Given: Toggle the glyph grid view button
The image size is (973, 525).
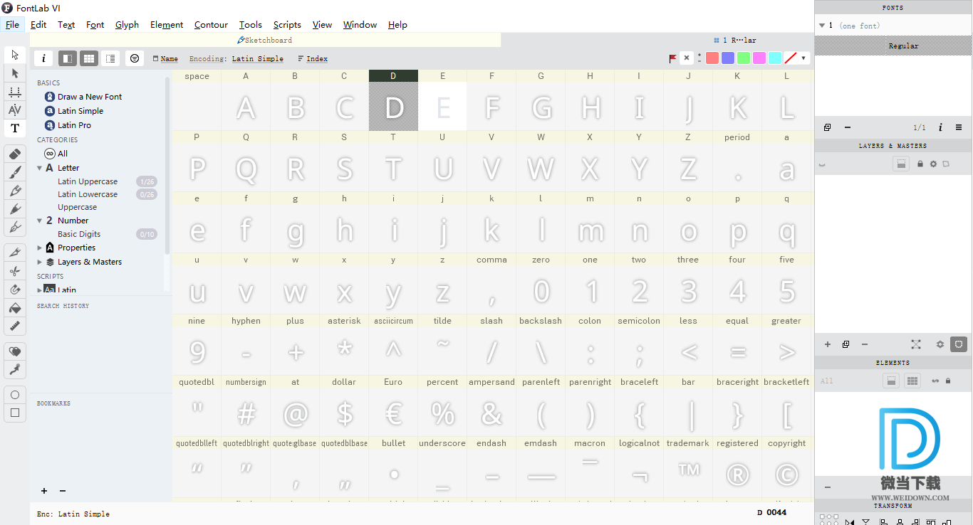Looking at the screenshot, I should (88, 58).
